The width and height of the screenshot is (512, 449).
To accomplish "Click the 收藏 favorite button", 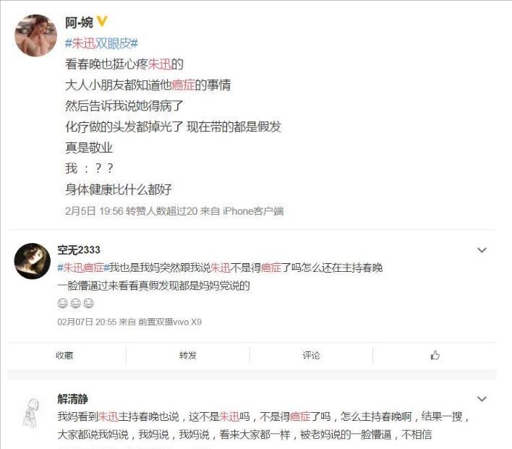I will pos(64,355).
